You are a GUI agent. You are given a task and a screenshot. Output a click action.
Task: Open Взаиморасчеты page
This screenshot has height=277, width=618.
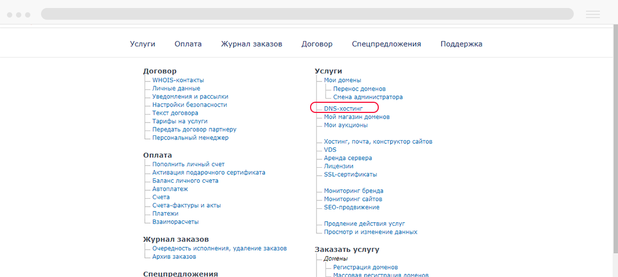click(175, 222)
